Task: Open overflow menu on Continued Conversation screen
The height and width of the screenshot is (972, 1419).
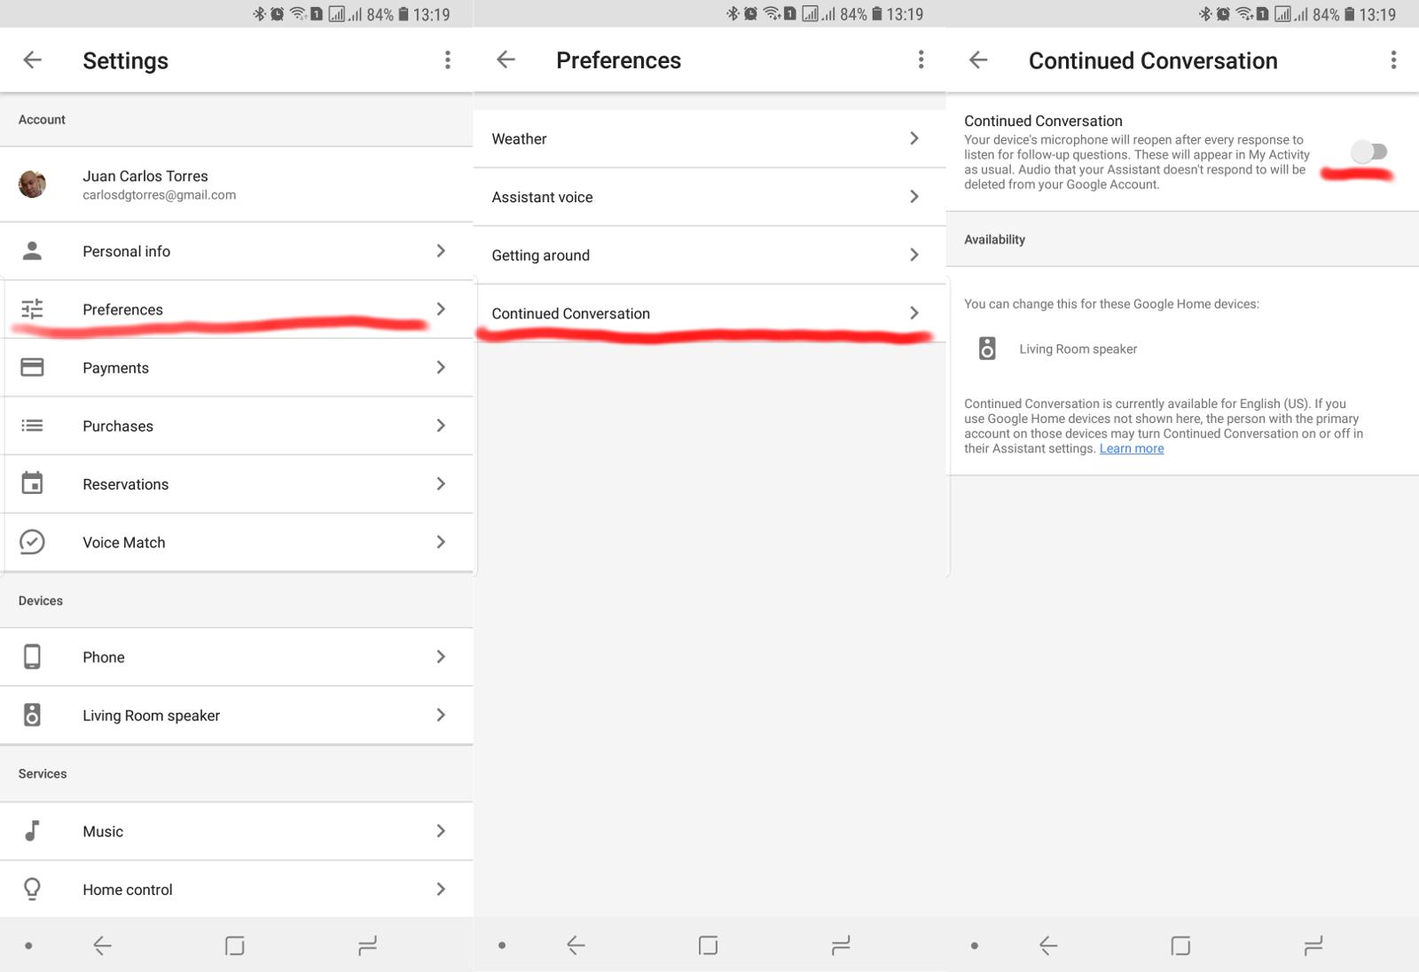Action: [x=1393, y=60]
